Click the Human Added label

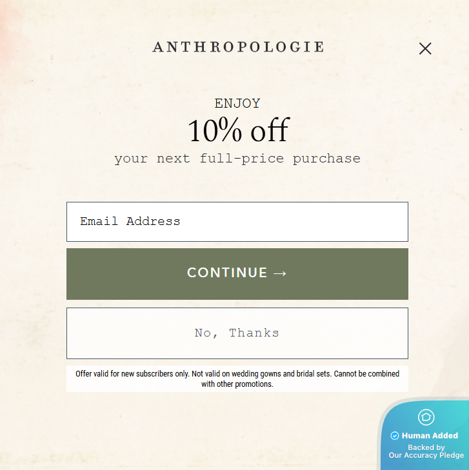(x=430, y=436)
